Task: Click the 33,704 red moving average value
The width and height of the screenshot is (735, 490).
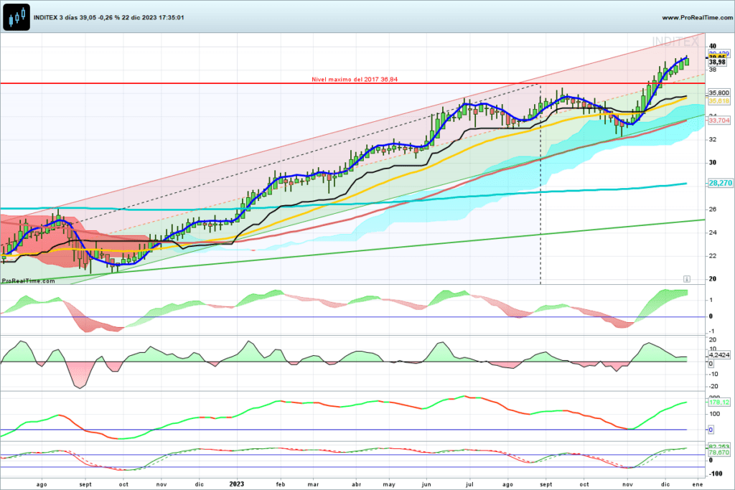Action: coord(718,121)
